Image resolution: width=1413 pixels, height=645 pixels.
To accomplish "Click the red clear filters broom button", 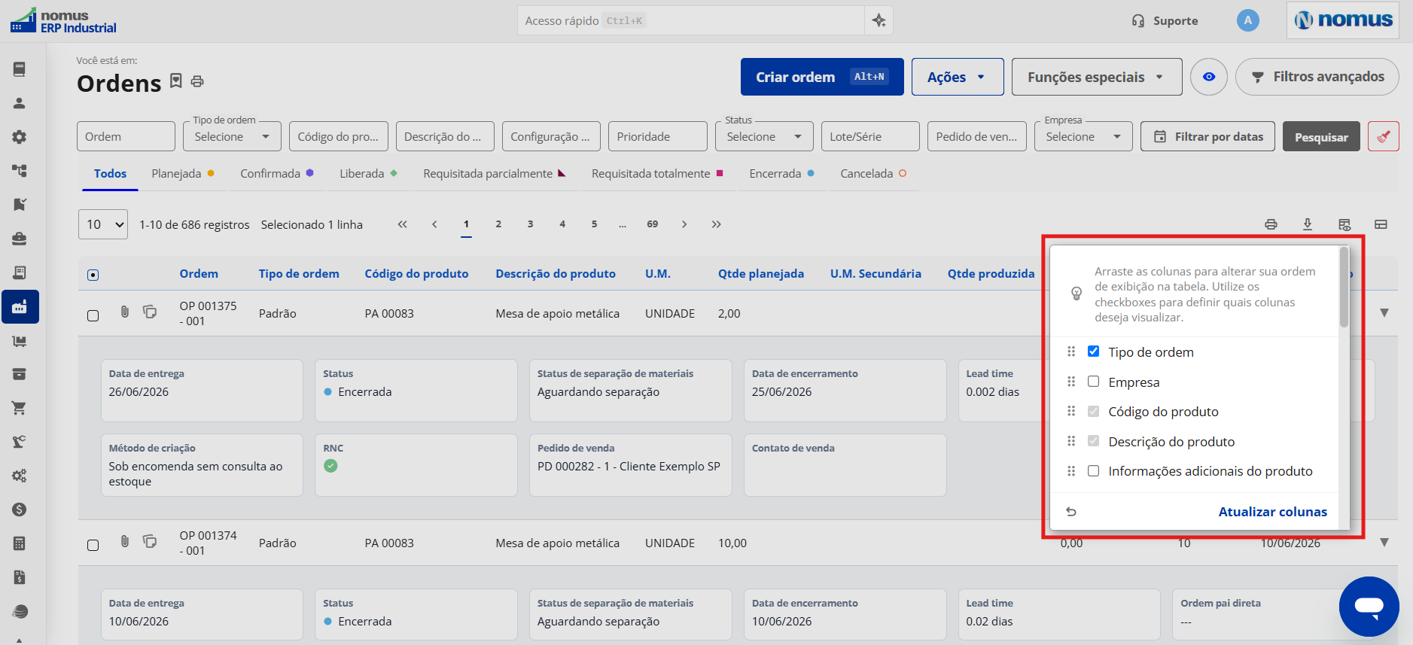I will point(1384,136).
